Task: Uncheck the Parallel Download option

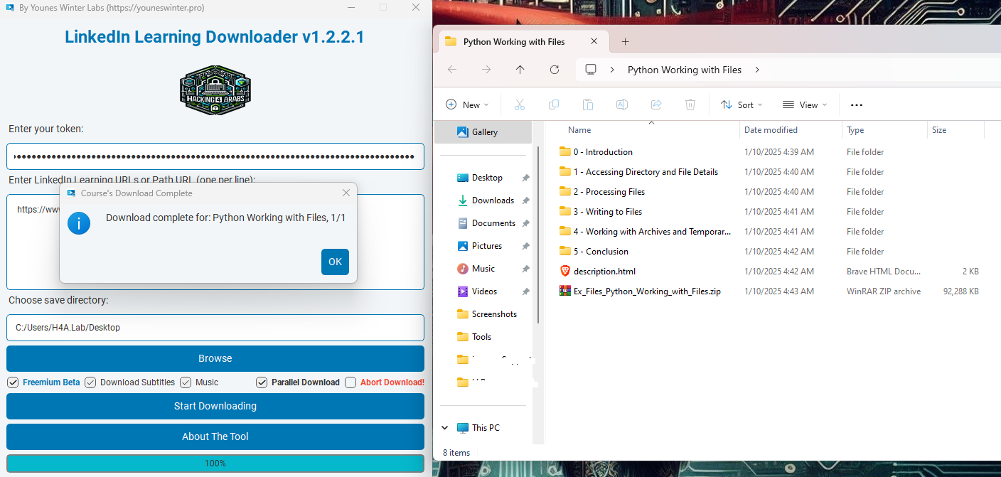Action: pyautogui.click(x=262, y=382)
